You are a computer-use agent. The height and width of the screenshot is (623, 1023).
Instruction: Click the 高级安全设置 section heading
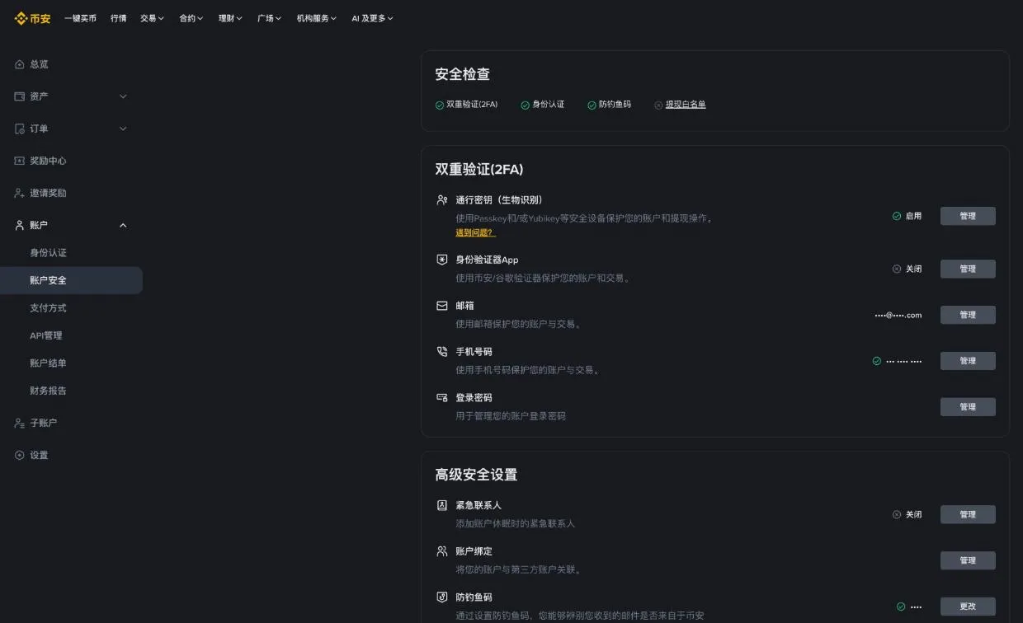pyautogui.click(x=476, y=475)
